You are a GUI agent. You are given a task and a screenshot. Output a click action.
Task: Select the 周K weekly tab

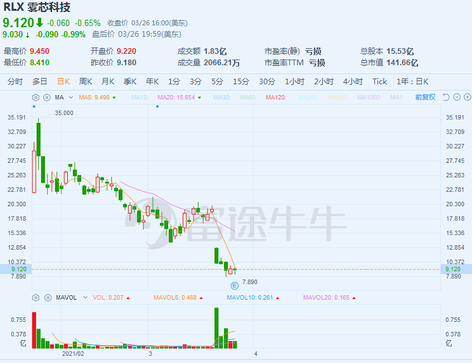click(86, 82)
